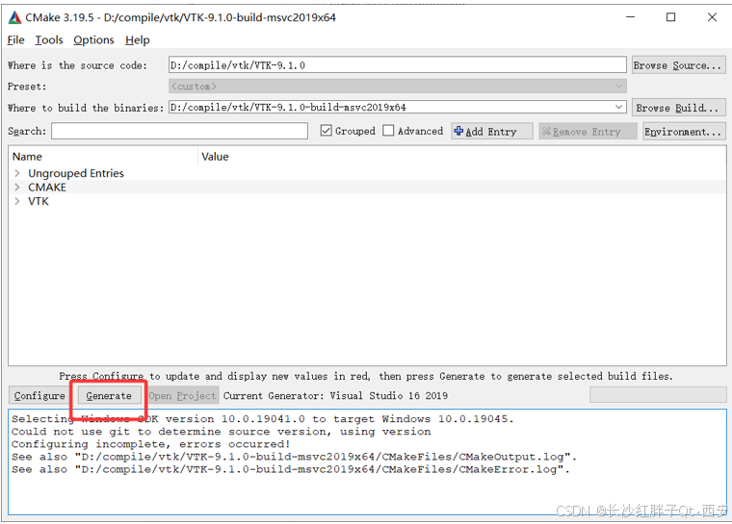Click the Add Entry button
Image resolution: width=732 pixels, height=524 pixels.
[x=492, y=132]
